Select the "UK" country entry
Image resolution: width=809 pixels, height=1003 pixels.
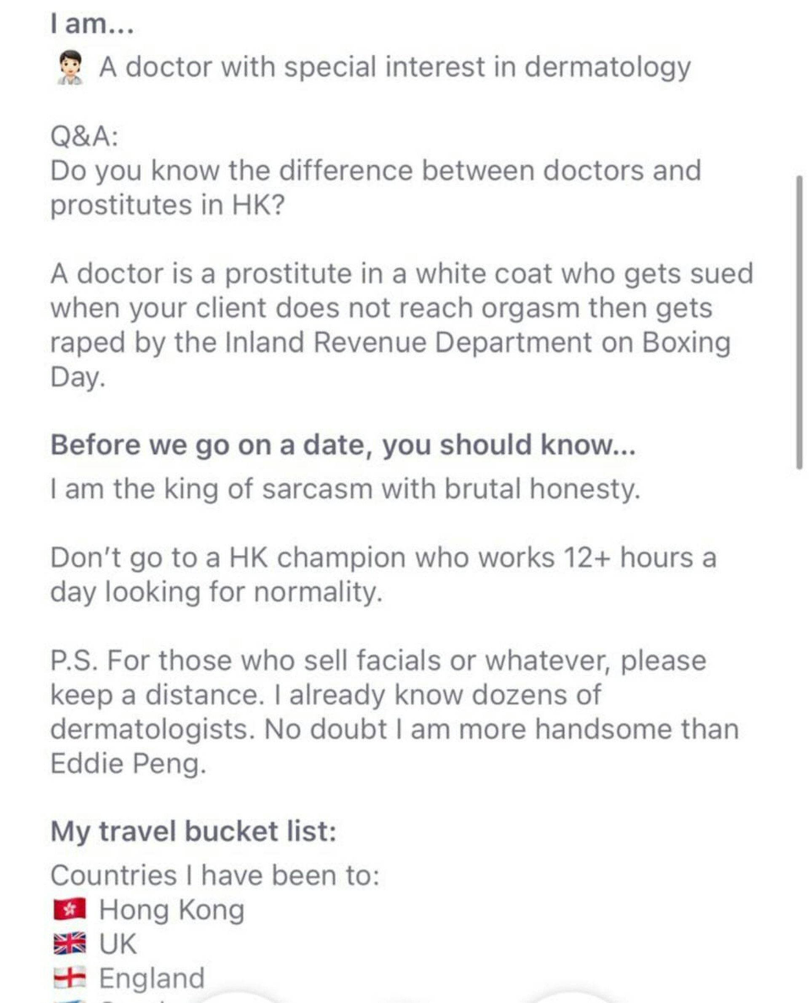118,943
